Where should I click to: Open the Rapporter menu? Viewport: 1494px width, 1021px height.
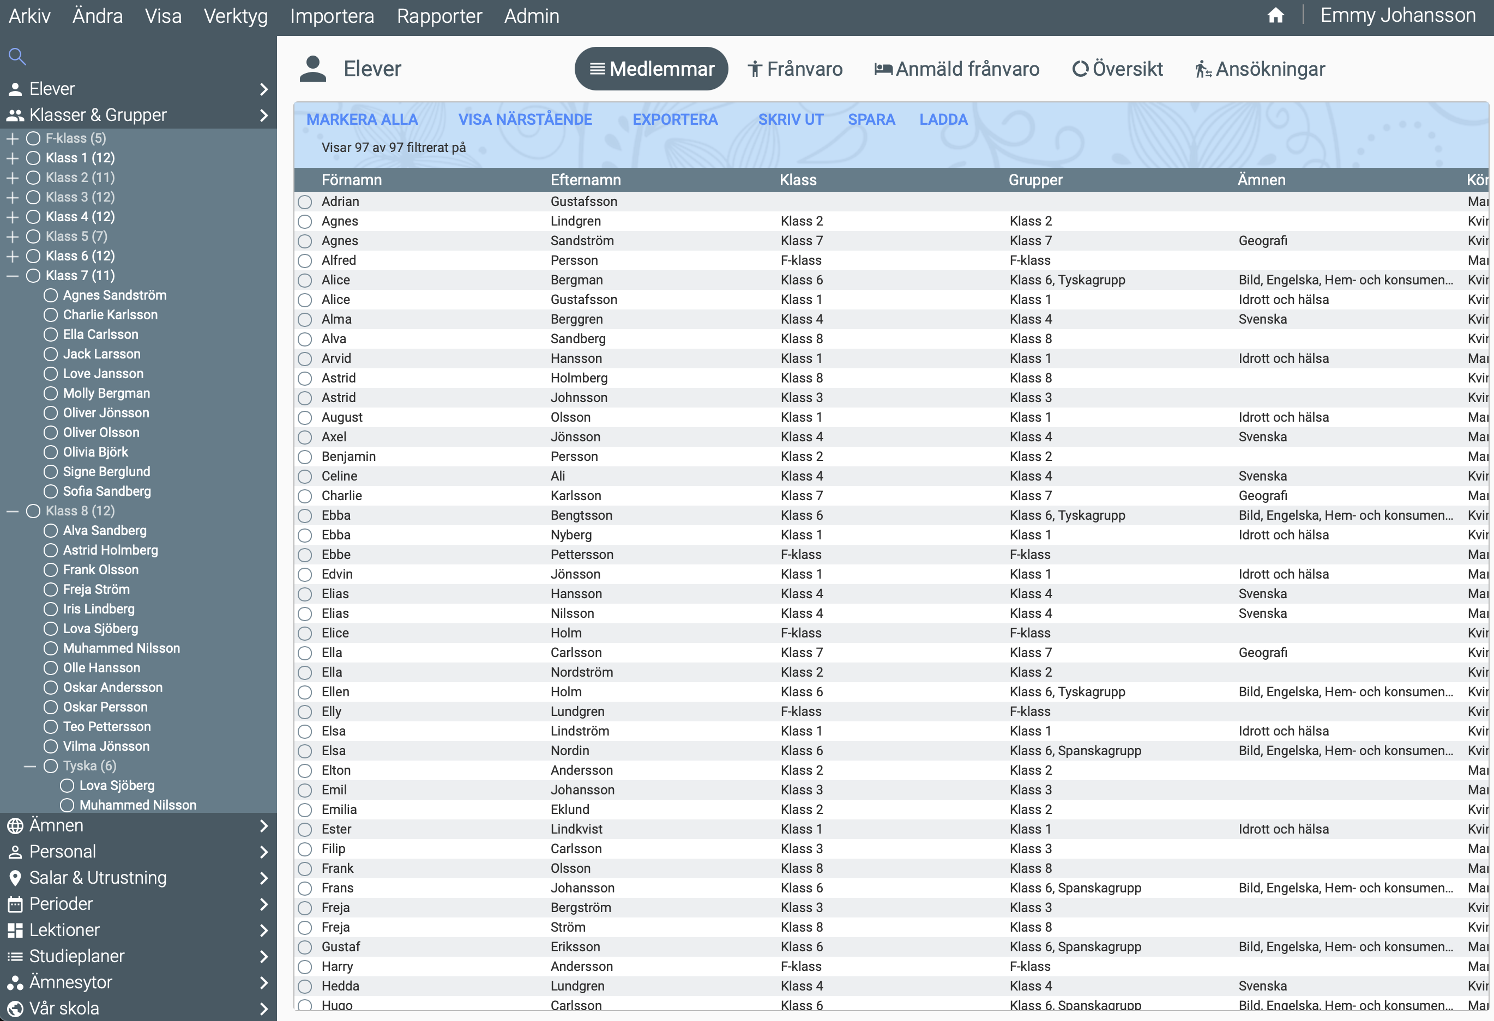point(439,16)
